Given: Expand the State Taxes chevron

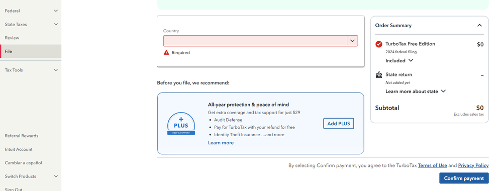Looking at the screenshot, I should pyautogui.click(x=56, y=24).
